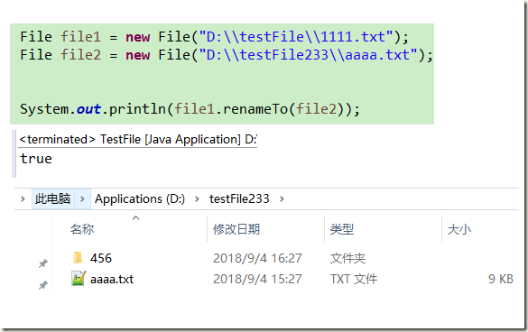The image size is (528, 332).
Task: Go to Applications (D:) in the breadcrumb
Action: [x=140, y=199]
